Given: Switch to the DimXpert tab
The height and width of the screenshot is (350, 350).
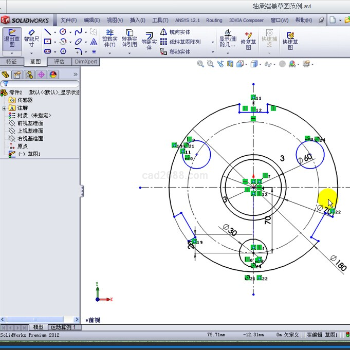Looking at the screenshot, I should click(x=85, y=62).
